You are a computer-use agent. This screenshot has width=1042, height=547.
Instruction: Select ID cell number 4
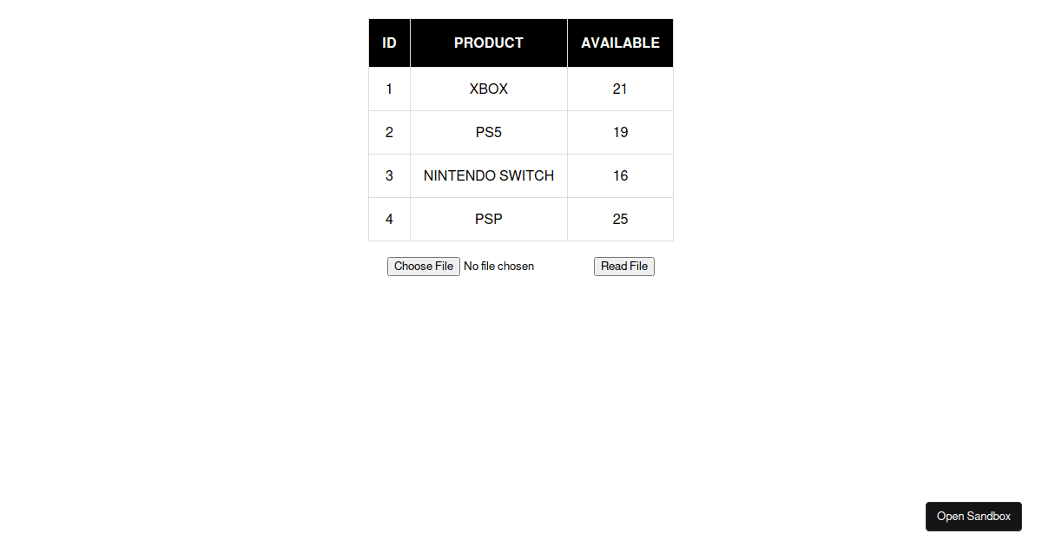pos(389,219)
